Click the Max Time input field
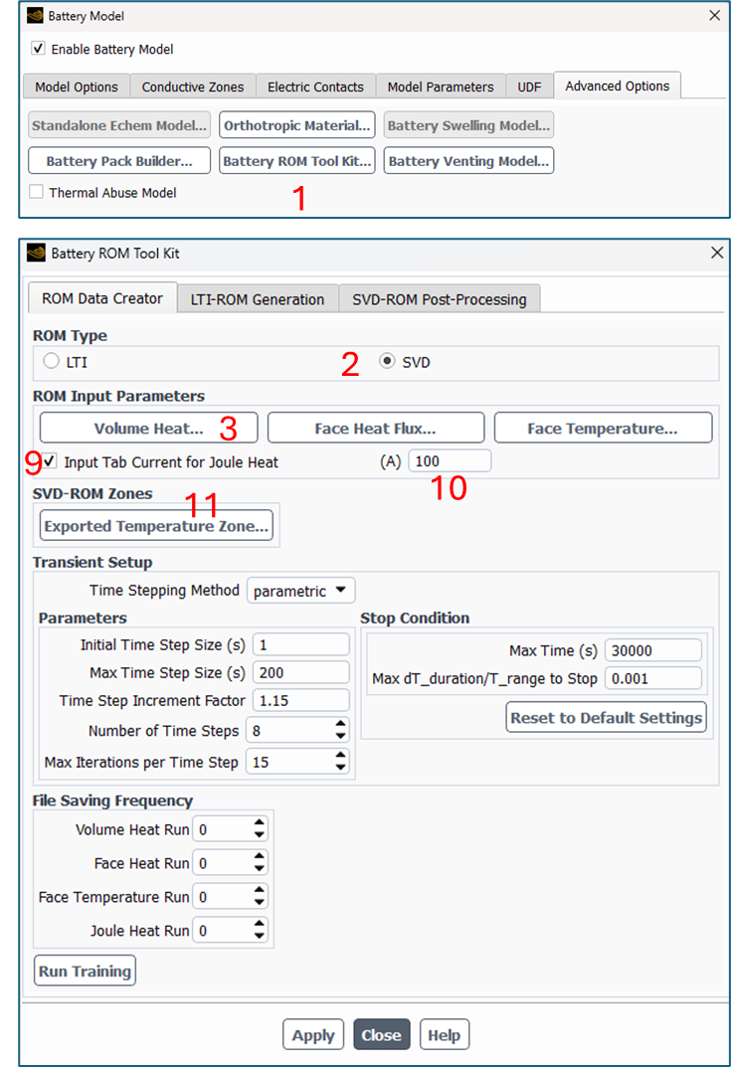731x1067 pixels. (651, 651)
